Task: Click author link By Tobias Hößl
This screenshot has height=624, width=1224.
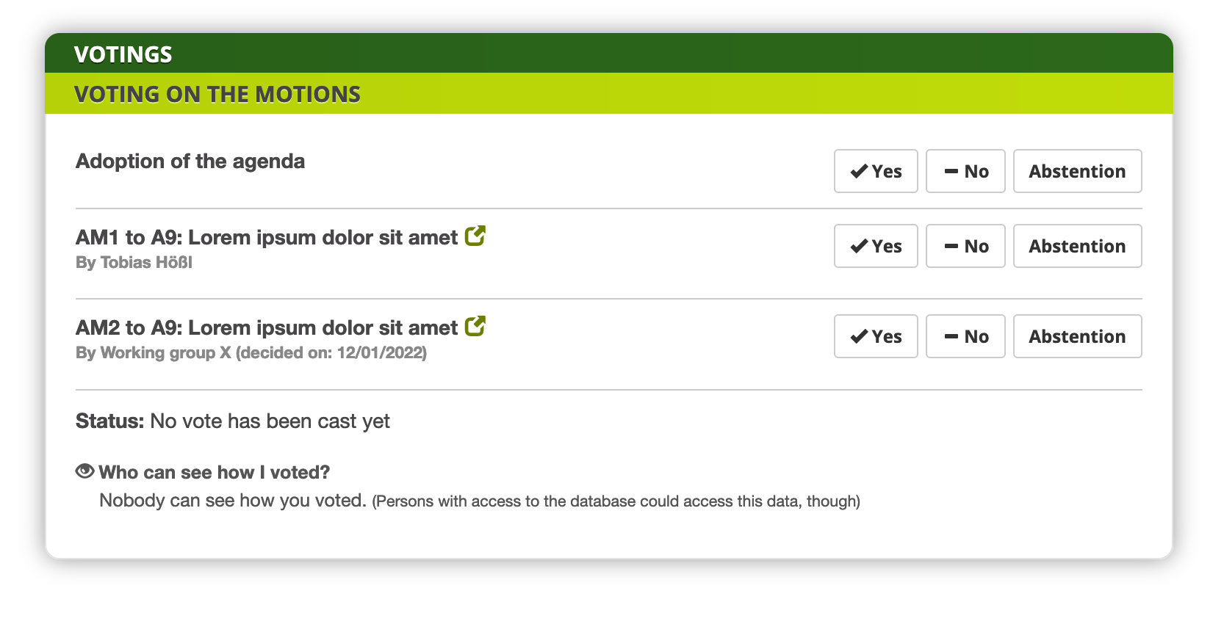Action: (134, 262)
